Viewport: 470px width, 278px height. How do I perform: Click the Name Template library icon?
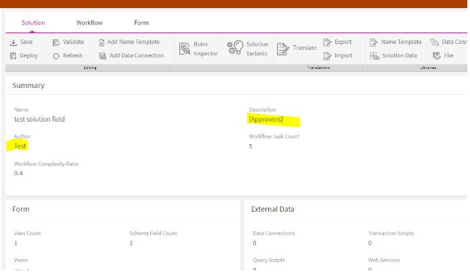[373, 43]
